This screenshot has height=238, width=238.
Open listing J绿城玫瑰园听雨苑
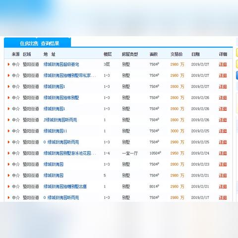[x=60, y=120]
